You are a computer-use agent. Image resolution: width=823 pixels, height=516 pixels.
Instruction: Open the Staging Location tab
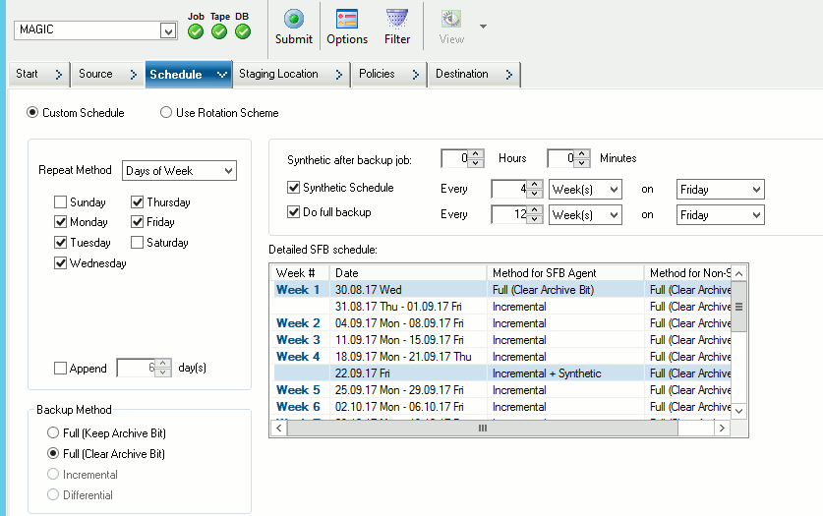point(291,74)
